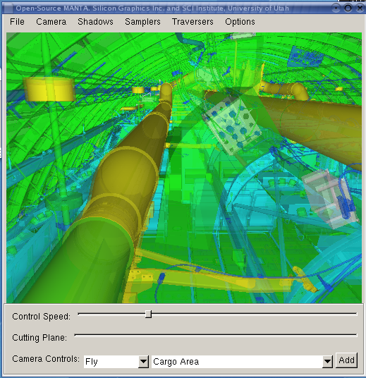Screen dimensions: 366x378
Task: Open the Samplers menu
Action: tap(142, 22)
